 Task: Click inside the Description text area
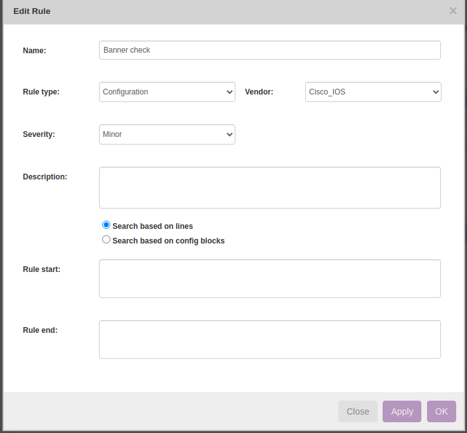pyautogui.click(x=270, y=188)
